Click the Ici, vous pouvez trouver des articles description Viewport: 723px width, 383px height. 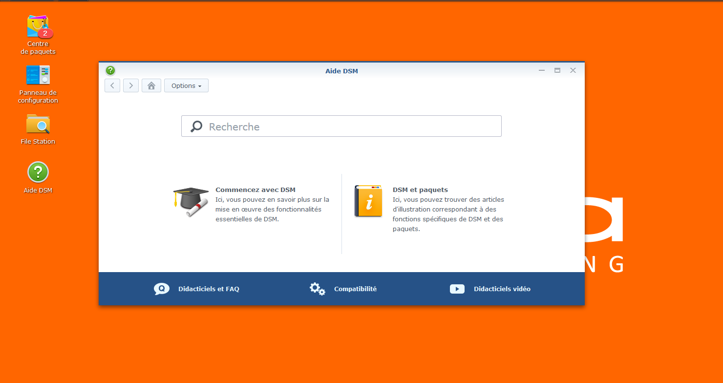[x=448, y=214]
